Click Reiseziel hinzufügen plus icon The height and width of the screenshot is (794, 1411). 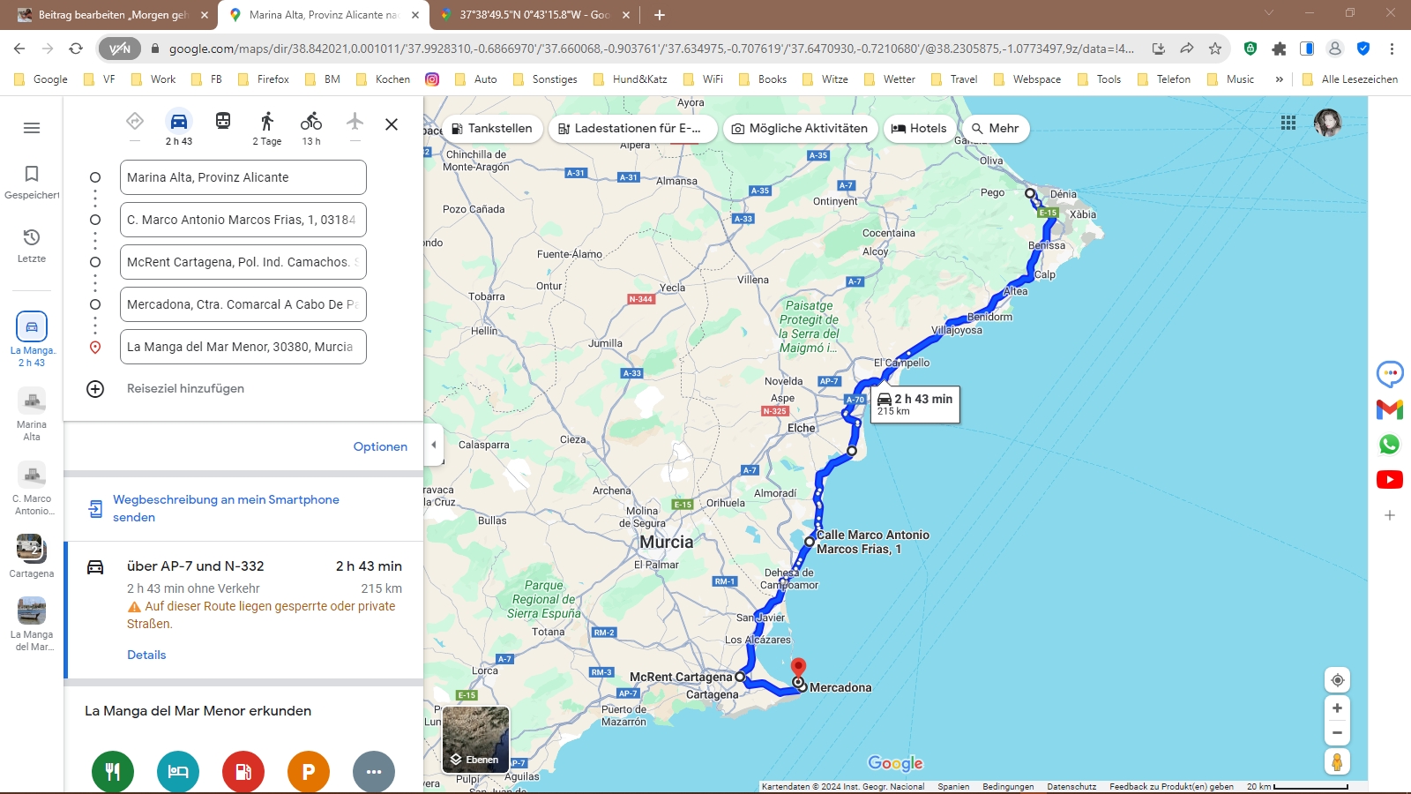95,389
